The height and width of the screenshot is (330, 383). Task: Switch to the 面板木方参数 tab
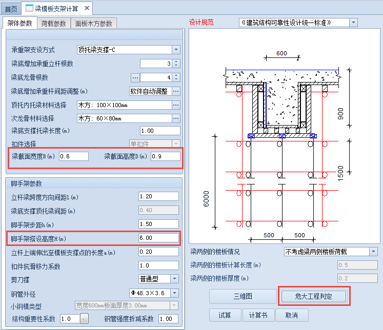pyautogui.click(x=93, y=23)
